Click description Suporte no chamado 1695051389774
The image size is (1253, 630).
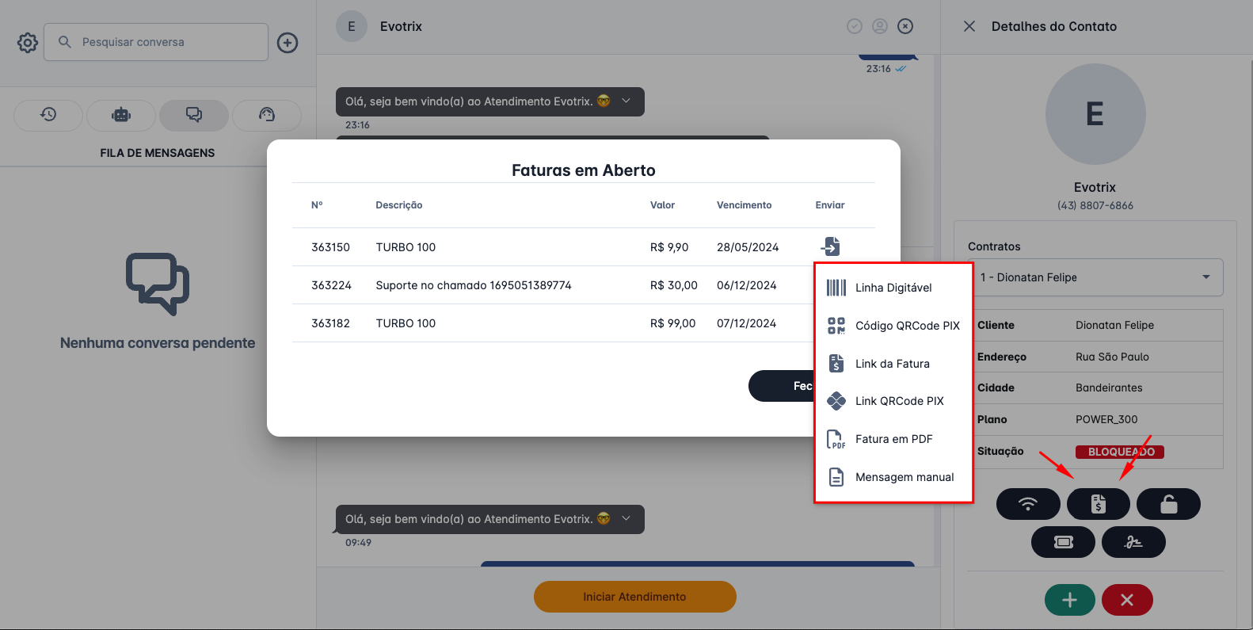[474, 285]
